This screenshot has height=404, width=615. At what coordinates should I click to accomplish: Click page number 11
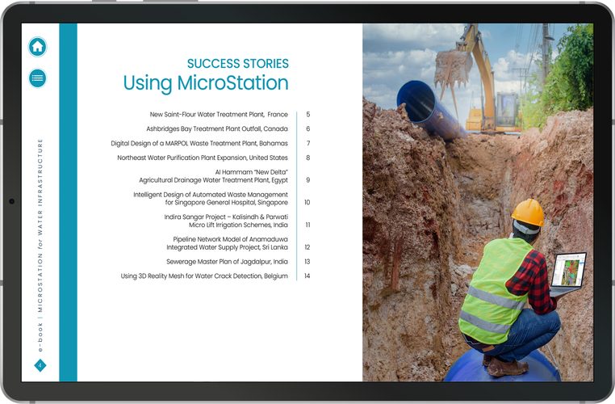(x=307, y=225)
